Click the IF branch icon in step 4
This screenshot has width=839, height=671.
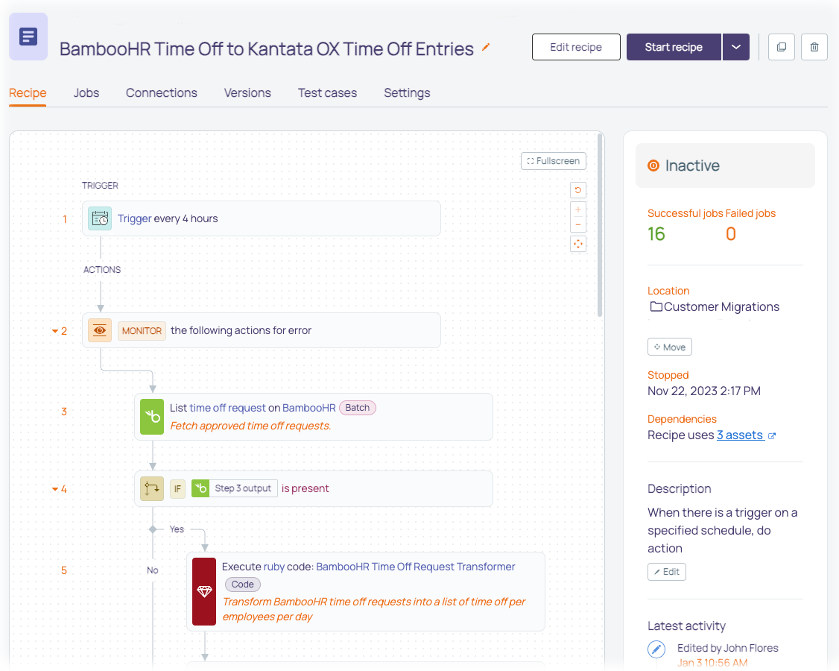pos(152,488)
